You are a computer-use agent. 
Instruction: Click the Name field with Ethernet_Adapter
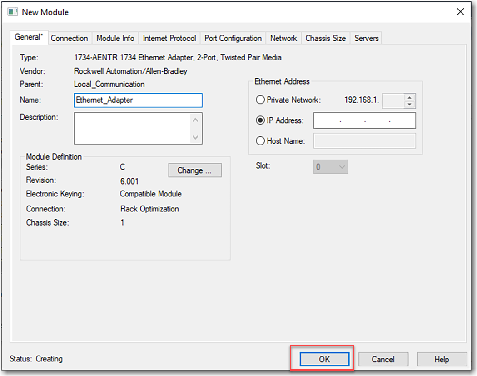[138, 100]
